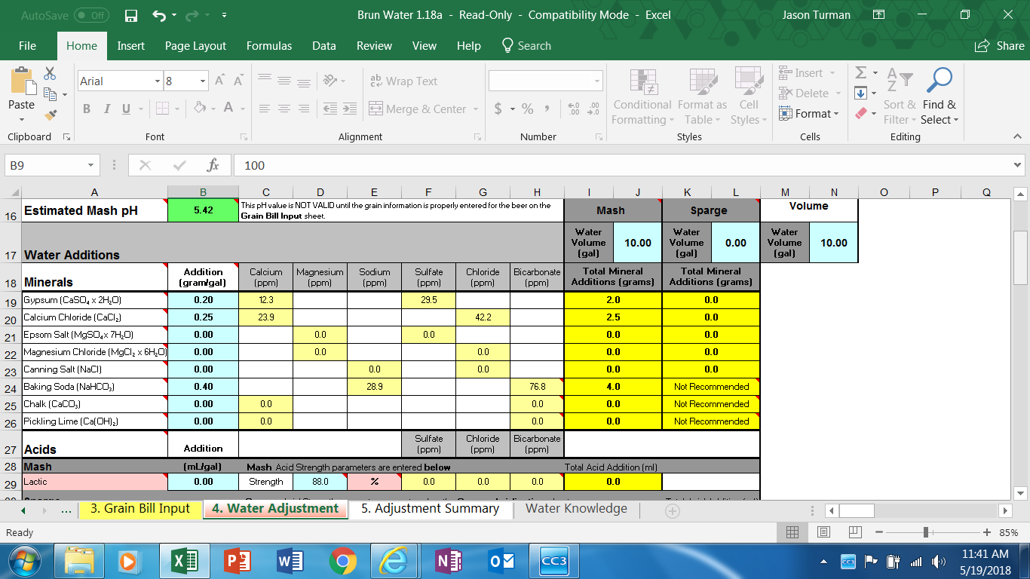Click Increase Decimal icon
Image resolution: width=1030 pixels, height=579 pixels.
pos(573,109)
